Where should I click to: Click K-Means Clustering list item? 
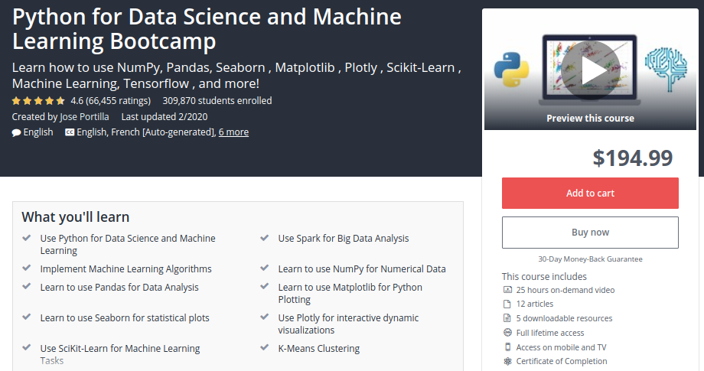(319, 349)
